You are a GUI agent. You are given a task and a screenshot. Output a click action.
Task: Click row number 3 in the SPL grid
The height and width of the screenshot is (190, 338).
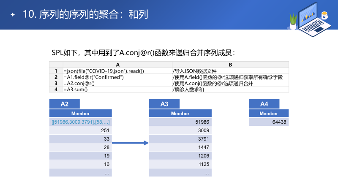point(56,83)
